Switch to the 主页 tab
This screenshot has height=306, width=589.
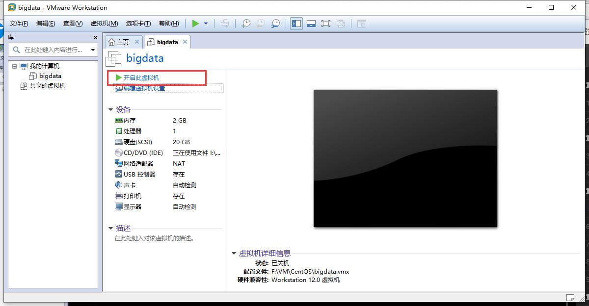click(123, 42)
